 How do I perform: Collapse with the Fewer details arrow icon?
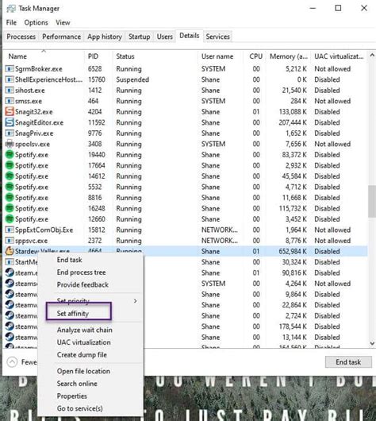tap(12, 362)
